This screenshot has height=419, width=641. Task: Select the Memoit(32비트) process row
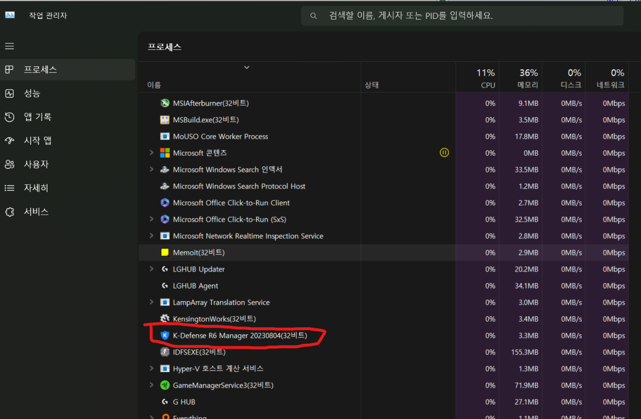point(384,252)
